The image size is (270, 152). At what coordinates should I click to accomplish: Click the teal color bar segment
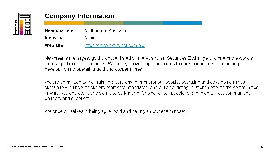point(143,23)
